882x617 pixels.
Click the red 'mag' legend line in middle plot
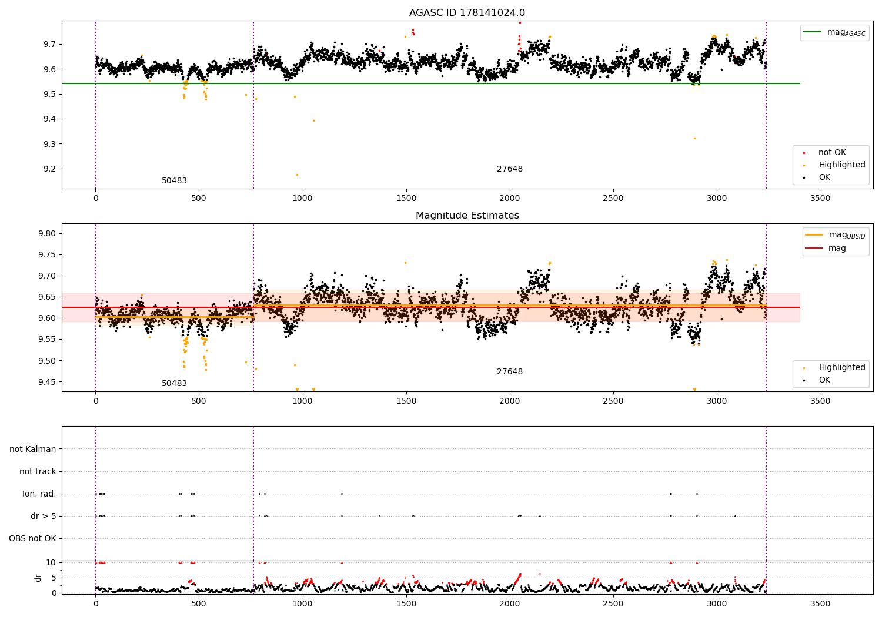pos(814,249)
